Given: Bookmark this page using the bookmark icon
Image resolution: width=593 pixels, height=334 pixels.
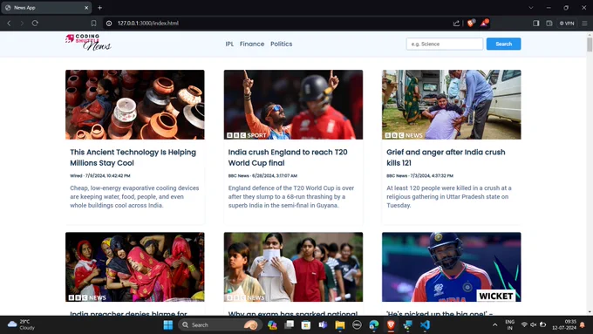Looking at the screenshot, I should tap(93, 23).
